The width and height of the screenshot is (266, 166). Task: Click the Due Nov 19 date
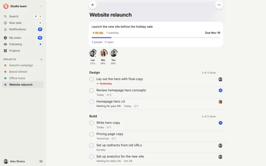coord(212,33)
